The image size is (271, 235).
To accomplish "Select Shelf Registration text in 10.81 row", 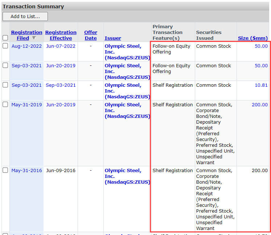I will tap(172, 85).
